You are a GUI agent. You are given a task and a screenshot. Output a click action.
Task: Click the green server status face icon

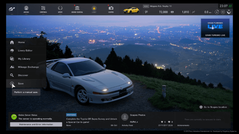[x=14, y=117]
